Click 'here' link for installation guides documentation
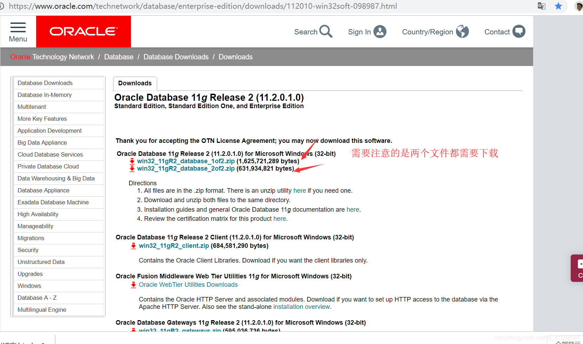 click(x=353, y=210)
